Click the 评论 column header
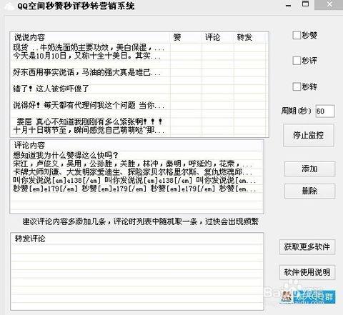The image size is (343, 315). (x=218, y=37)
